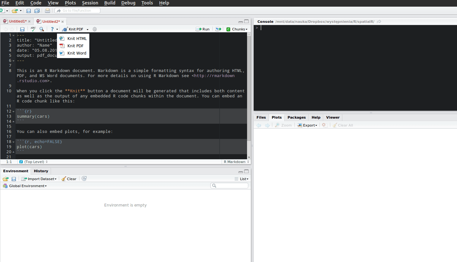Click the Print icon in main toolbar
The height and width of the screenshot is (262, 457).
[x=47, y=10]
